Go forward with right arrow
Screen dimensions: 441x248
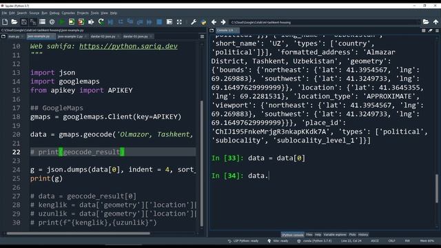223,22
